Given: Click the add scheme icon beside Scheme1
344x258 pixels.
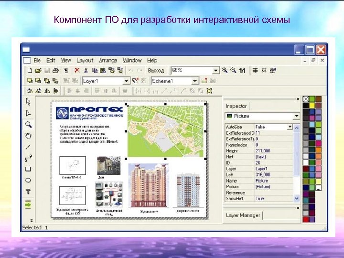Looking at the screenshot, I should click(204, 81).
